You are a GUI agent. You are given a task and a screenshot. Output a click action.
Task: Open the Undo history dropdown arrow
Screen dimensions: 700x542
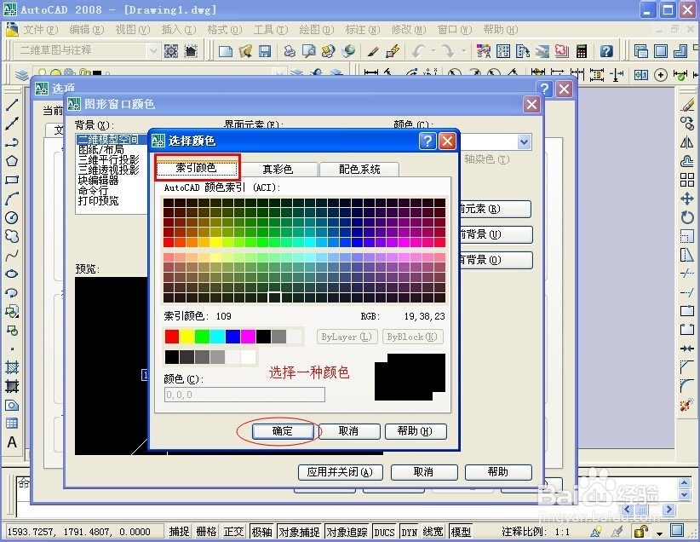pos(433,51)
